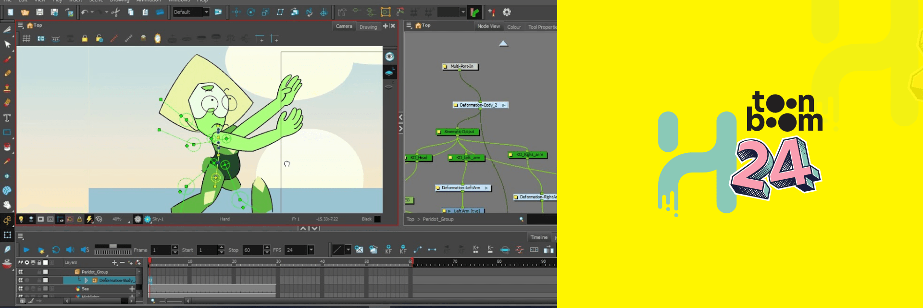Select the KO_Right_arm node
923x308 pixels.
click(x=528, y=155)
